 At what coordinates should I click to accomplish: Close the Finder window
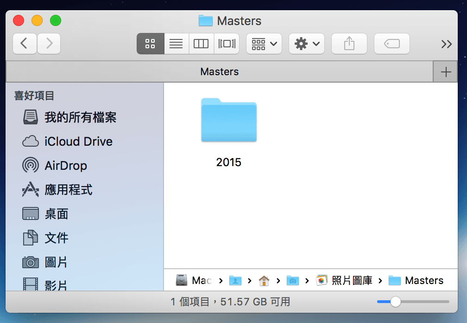(19, 20)
